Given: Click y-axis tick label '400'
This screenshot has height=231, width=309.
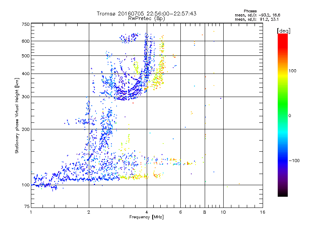Looking at the screenshot, I should coord(25,74).
